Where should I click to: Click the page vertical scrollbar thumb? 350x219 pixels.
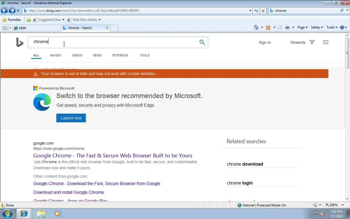coord(347,53)
